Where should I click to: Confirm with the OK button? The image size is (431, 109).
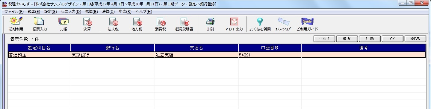tap(392, 39)
